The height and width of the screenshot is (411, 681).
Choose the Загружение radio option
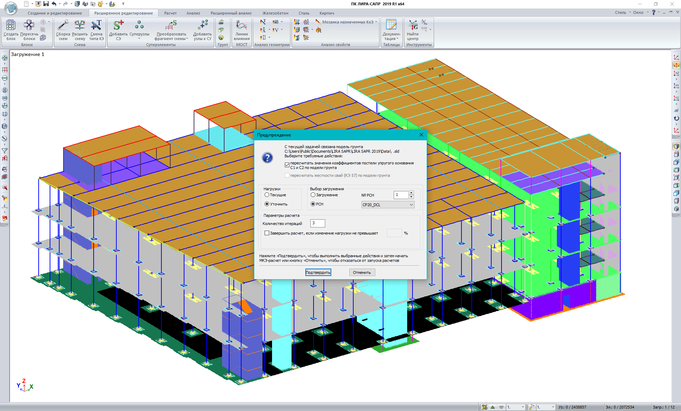(313, 195)
